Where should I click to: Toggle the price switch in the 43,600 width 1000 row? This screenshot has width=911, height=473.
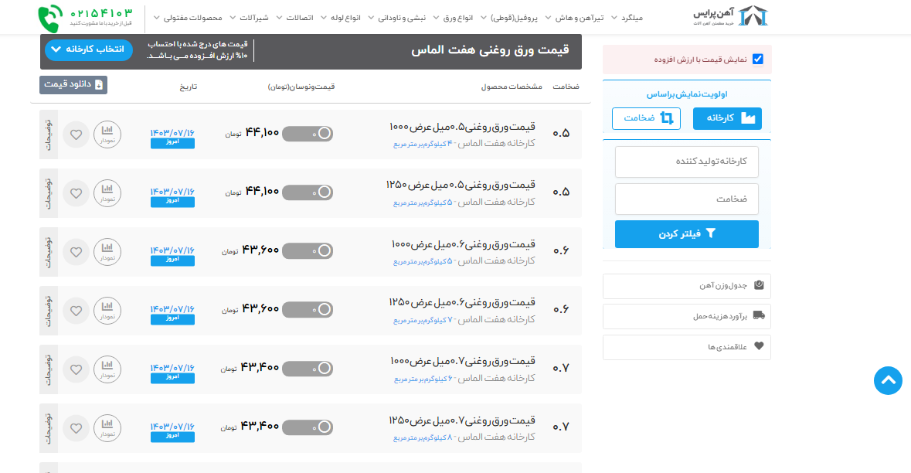(x=308, y=251)
